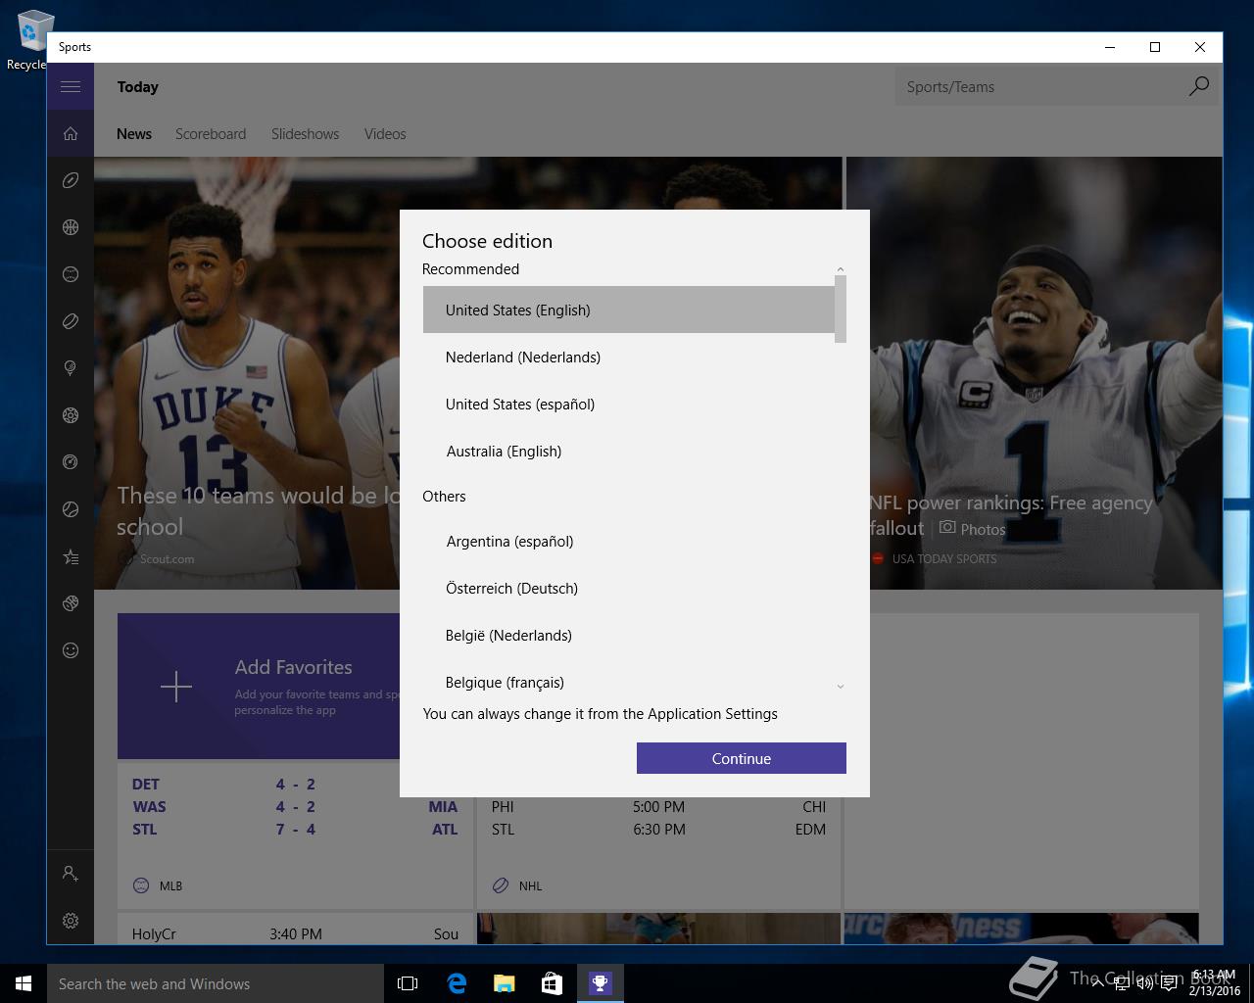The width and height of the screenshot is (1254, 1003).
Task: Switch to the Scoreboard tab
Action: click(x=211, y=134)
